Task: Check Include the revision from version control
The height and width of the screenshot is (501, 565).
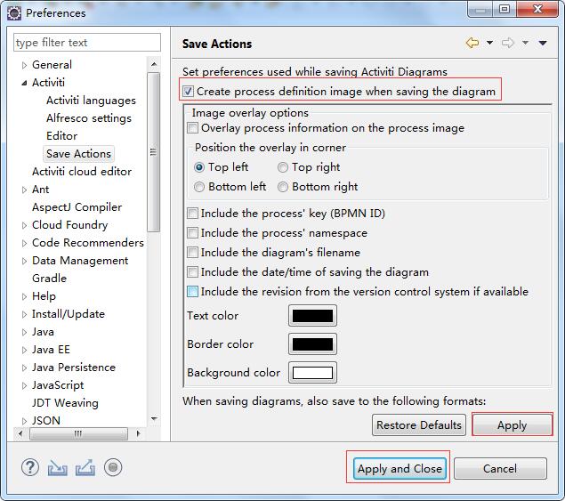Action: (x=192, y=291)
